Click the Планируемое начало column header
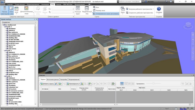Image resolution: width=195 pixels, height=110 pixels. pyautogui.click(x=84, y=89)
